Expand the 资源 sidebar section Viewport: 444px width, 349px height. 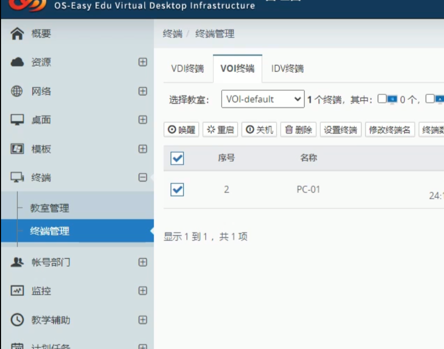(x=142, y=62)
